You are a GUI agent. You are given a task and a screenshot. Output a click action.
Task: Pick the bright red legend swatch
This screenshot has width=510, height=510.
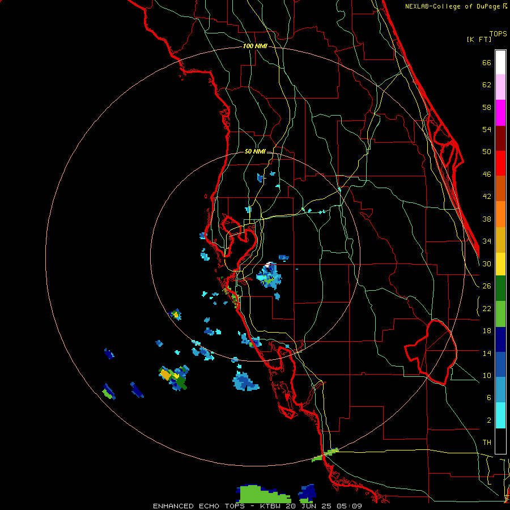pyautogui.click(x=500, y=163)
